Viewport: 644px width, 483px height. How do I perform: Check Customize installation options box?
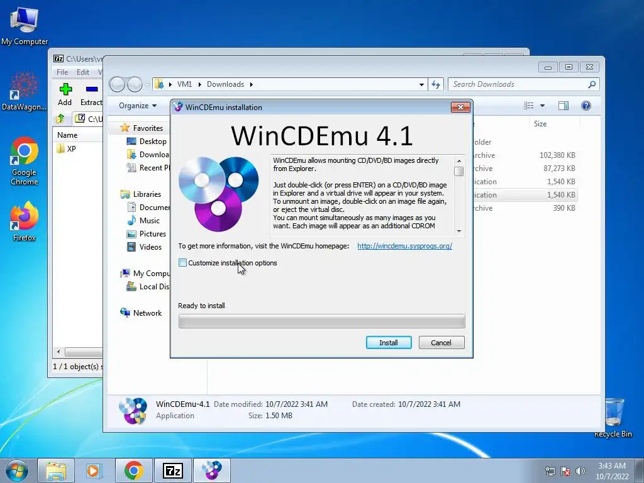tap(183, 263)
